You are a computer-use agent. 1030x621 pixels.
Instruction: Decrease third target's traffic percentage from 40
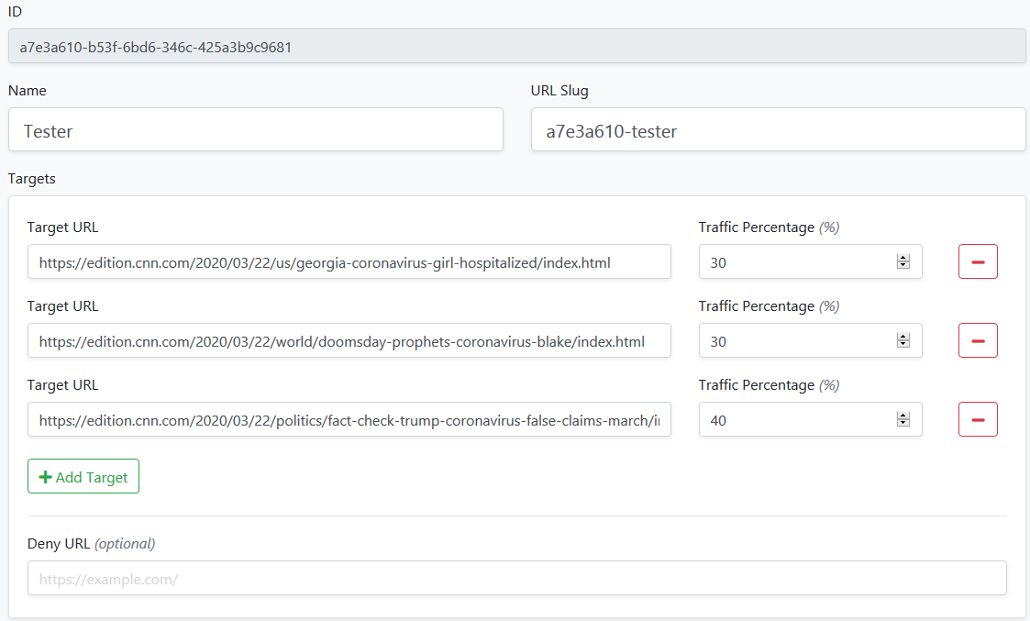pyautogui.click(x=903, y=424)
